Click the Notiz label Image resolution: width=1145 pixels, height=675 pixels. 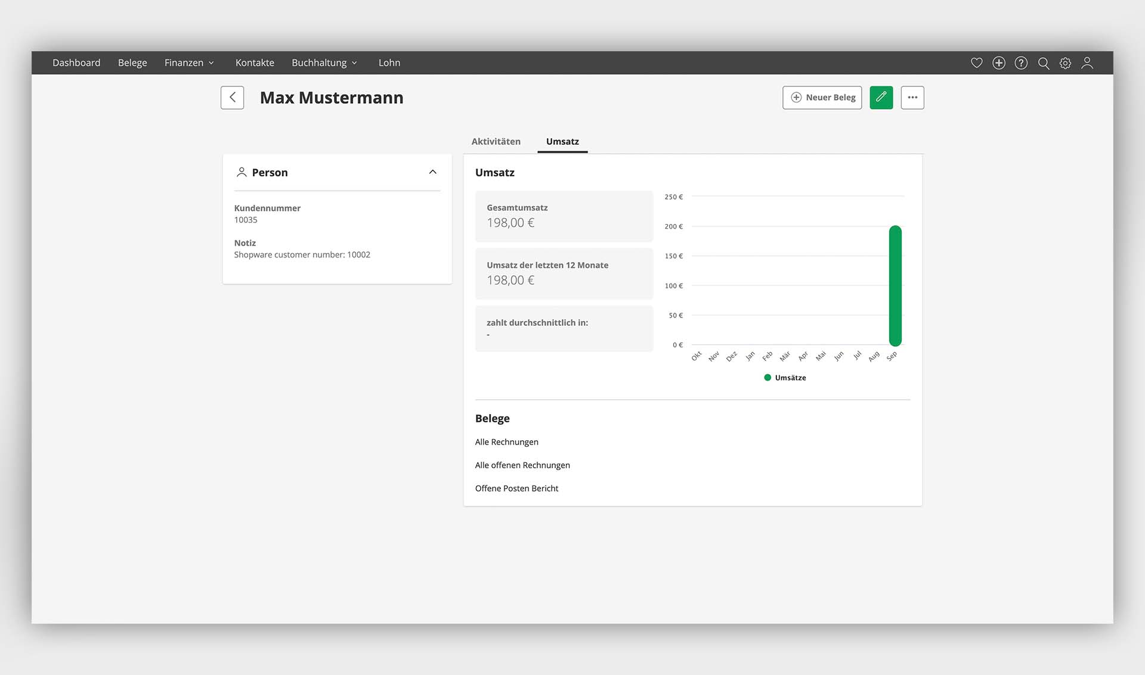click(x=245, y=243)
